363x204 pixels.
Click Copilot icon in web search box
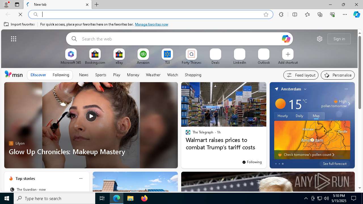(286, 39)
